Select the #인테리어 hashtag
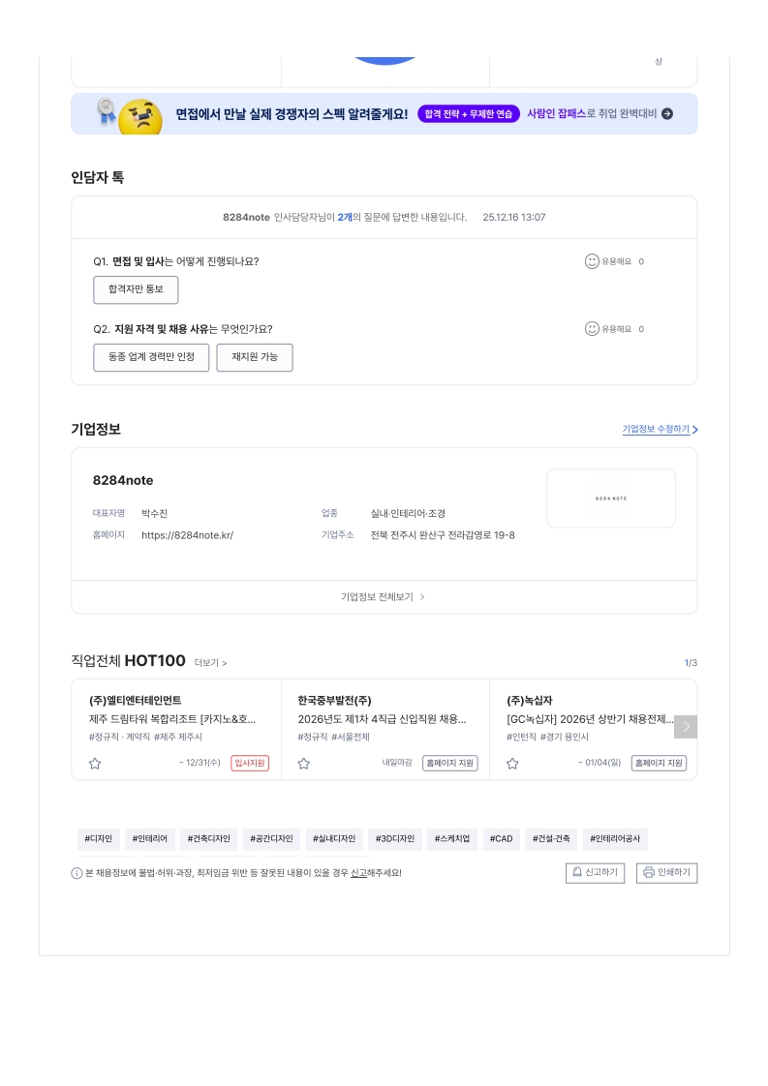The width and height of the screenshot is (768, 1086). click(150, 838)
